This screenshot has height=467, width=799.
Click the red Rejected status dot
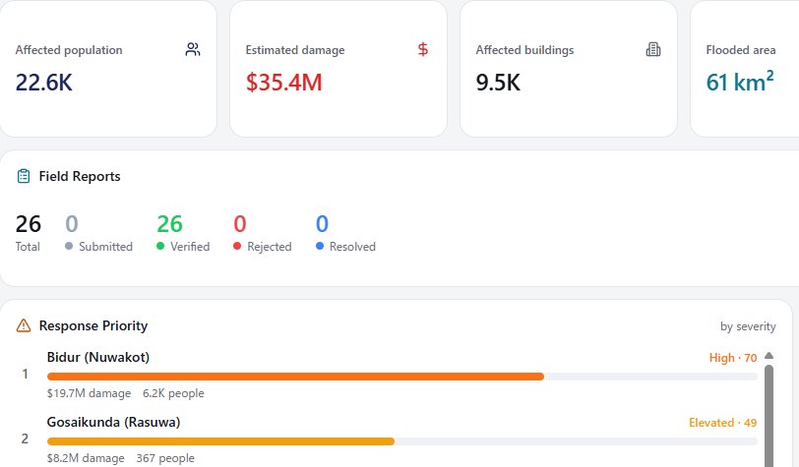(x=237, y=246)
